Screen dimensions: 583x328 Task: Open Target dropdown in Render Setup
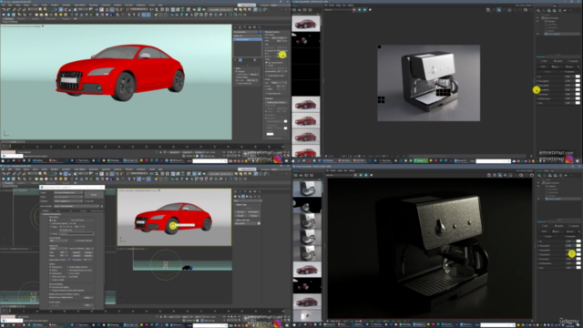pos(68,192)
